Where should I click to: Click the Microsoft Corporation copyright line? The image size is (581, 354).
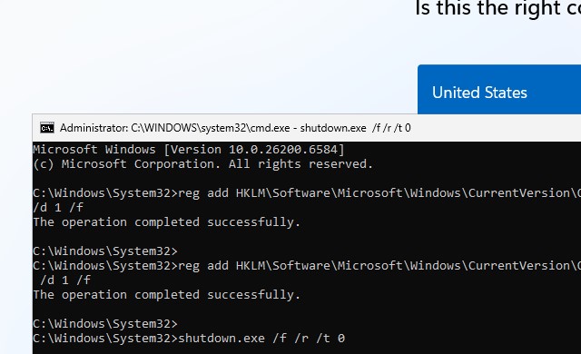[x=202, y=164]
